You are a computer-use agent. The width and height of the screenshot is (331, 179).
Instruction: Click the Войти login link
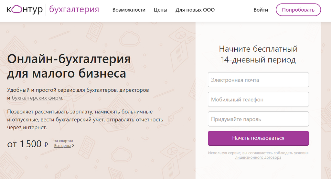(261, 10)
